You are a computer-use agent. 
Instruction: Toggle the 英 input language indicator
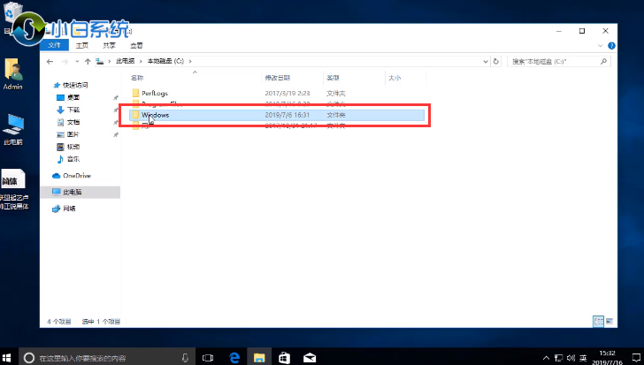tap(583, 358)
